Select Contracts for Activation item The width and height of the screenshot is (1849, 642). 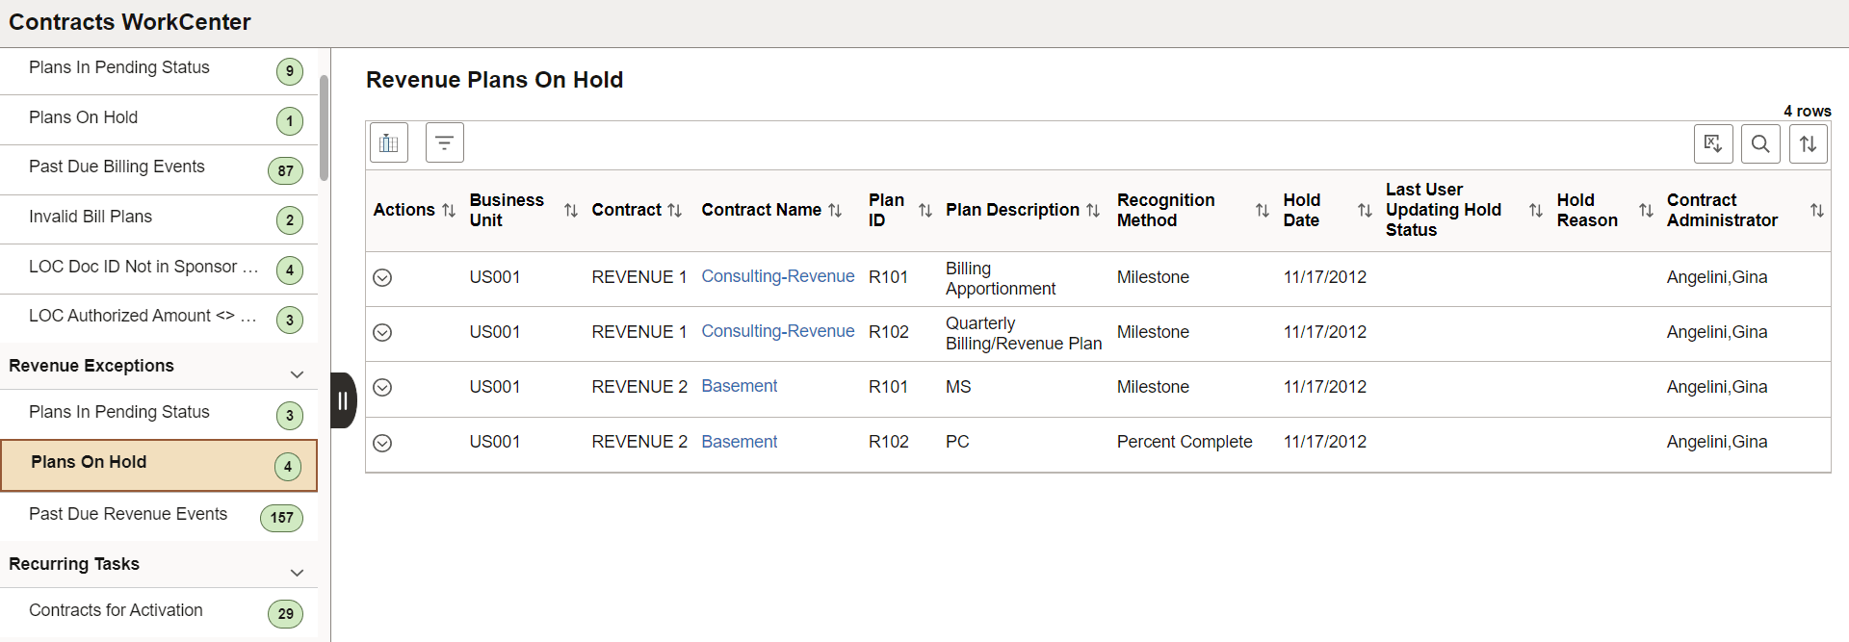[x=116, y=611]
